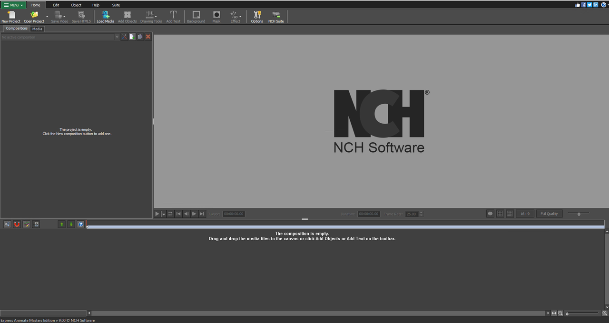
Task: Step back one frame
Action: coord(186,214)
